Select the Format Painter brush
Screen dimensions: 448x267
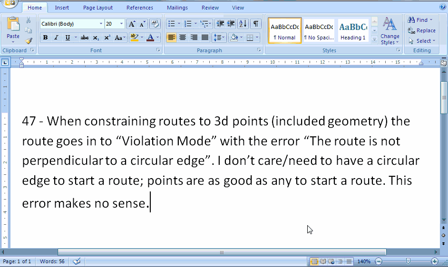tap(28, 41)
